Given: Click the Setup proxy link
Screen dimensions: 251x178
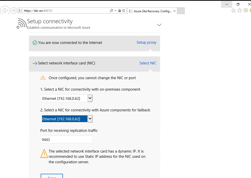Looking at the screenshot, I should click(x=146, y=42).
